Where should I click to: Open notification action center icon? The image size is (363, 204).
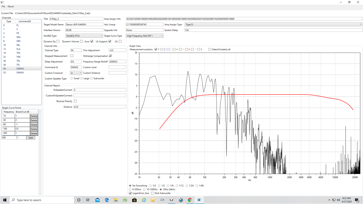357,200
